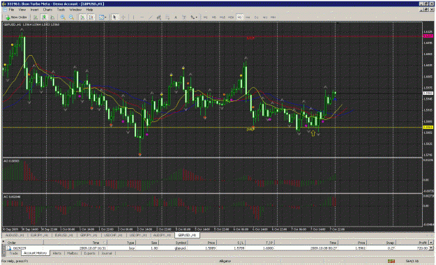Open the Charts menu

[x=47, y=10]
